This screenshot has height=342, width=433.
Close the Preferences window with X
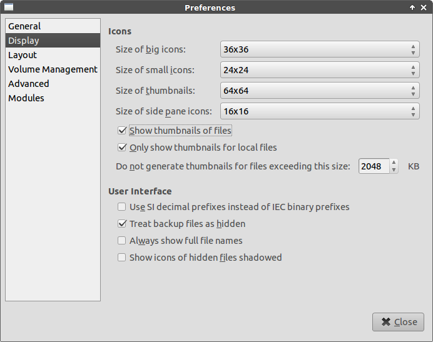click(x=424, y=8)
